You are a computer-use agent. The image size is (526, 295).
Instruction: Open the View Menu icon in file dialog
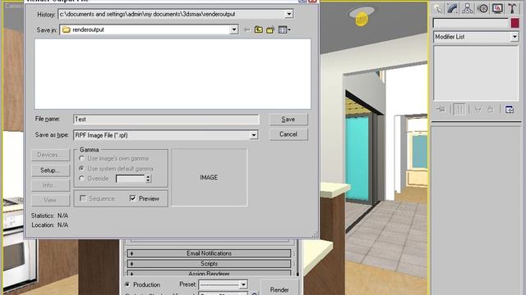(x=284, y=29)
